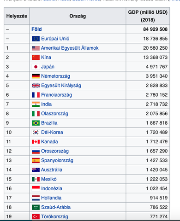Screen dimensions: 180x221
Task: Select the value 20 580 250
Action: coord(155,48)
